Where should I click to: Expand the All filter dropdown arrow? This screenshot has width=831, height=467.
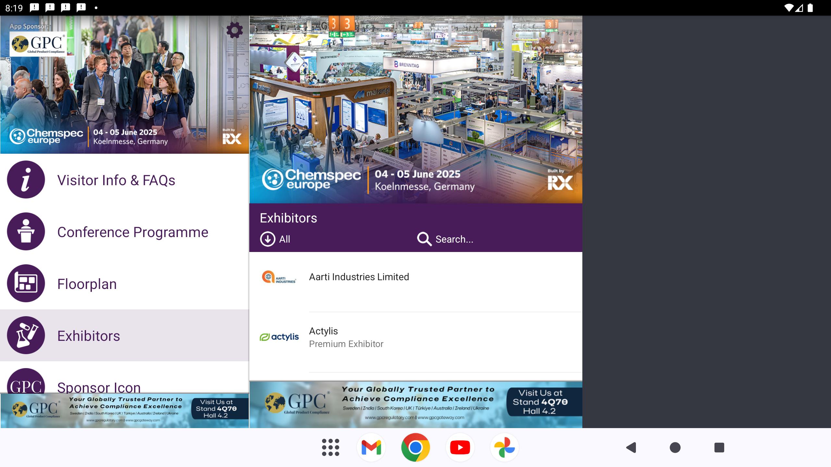(267, 239)
